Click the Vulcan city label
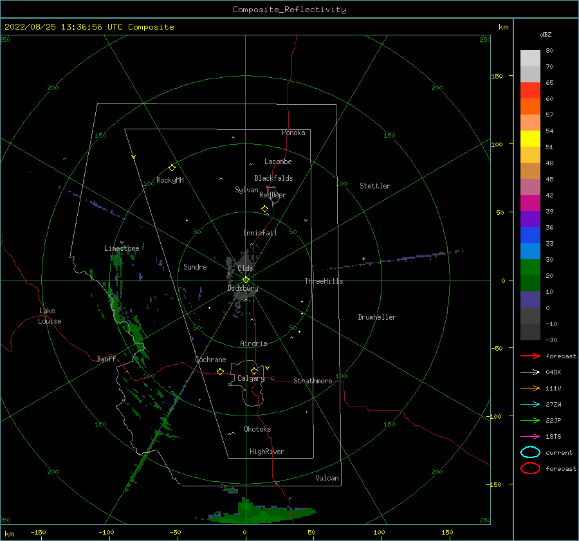 (327, 478)
